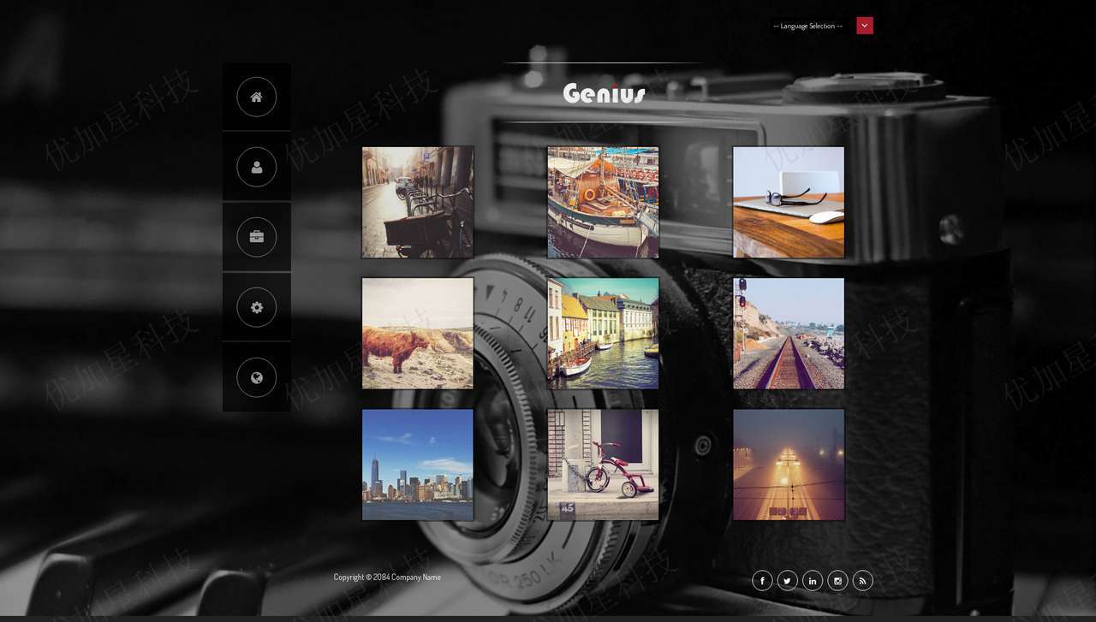The width and height of the screenshot is (1096, 622).
Task: Visit the LinkedIn social icon
Action: click(x=813, y=581)
